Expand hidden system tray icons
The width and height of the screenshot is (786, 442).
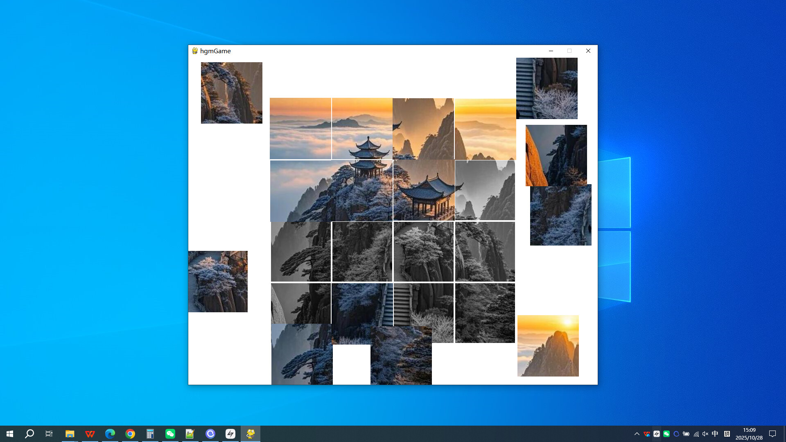(x=637, y=434)
